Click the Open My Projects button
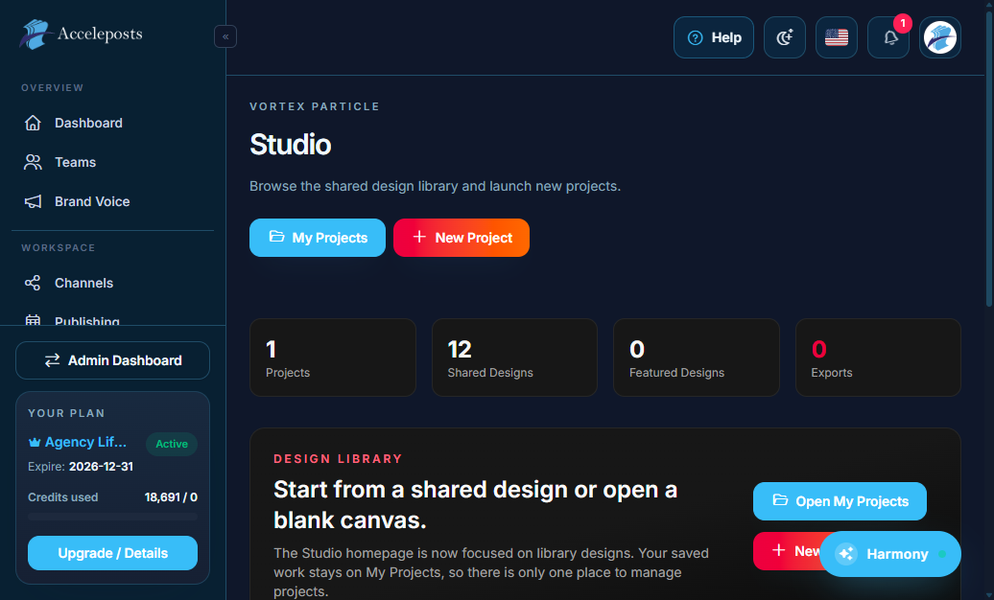 840,501
